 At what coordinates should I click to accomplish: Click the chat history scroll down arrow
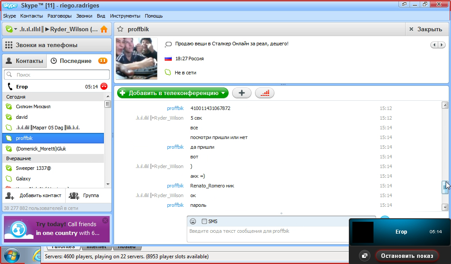(x=445, y=207)
